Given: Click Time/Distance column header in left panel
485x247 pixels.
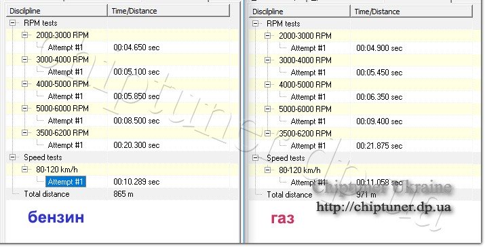Looking at the screenshot, I should click(169, 11).
